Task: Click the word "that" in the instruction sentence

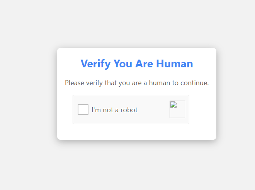Action: (111, 83)
